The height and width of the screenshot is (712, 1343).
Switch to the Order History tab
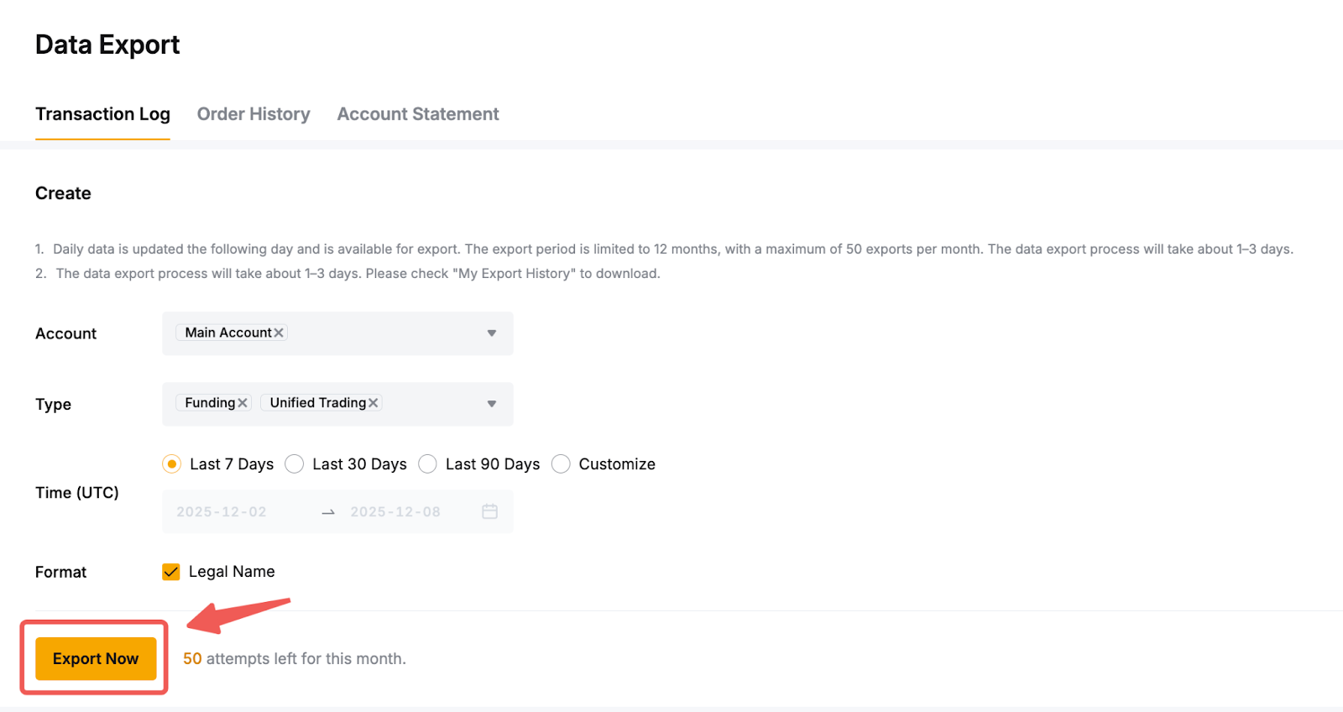tap(253, 114)
